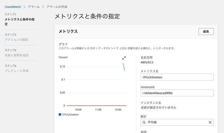Screen dimensions: 224x133
Task: Go to the アラーム breadcrumb link
Action: coord(34,7)
